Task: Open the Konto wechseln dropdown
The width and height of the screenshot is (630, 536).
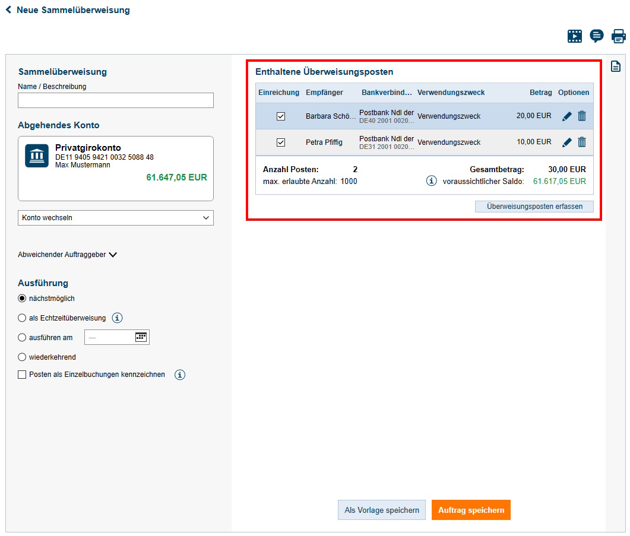Action: [x=116, y=218]
